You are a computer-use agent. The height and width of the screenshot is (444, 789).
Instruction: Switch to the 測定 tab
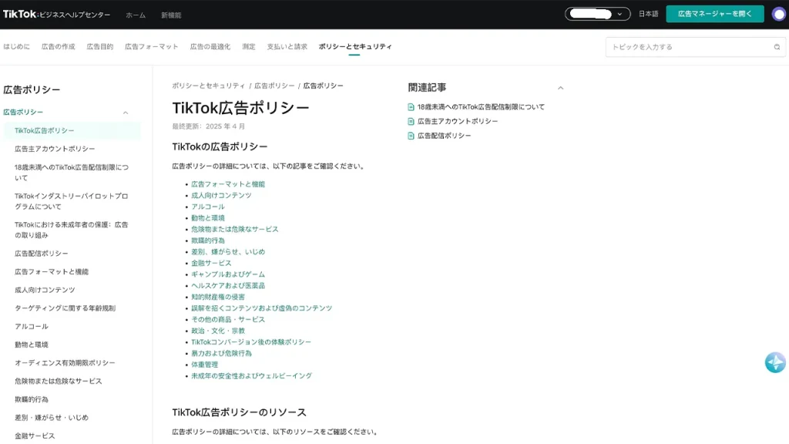(249, 46)
